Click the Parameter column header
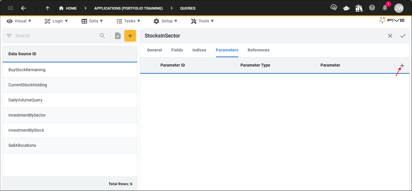The height and width of the screenshot is (191, 412). [330, 65]
